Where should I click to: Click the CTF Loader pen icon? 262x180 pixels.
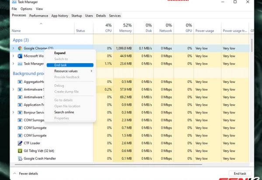pyautogui.click(x=20, y=143)
